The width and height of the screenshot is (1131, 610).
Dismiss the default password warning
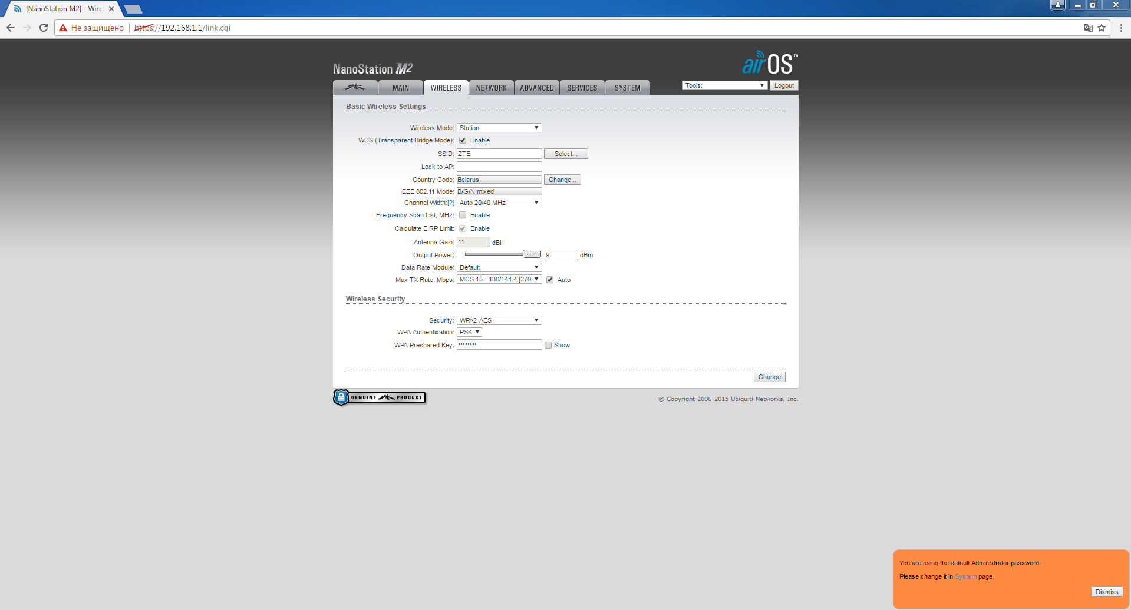coord(1107,592)
